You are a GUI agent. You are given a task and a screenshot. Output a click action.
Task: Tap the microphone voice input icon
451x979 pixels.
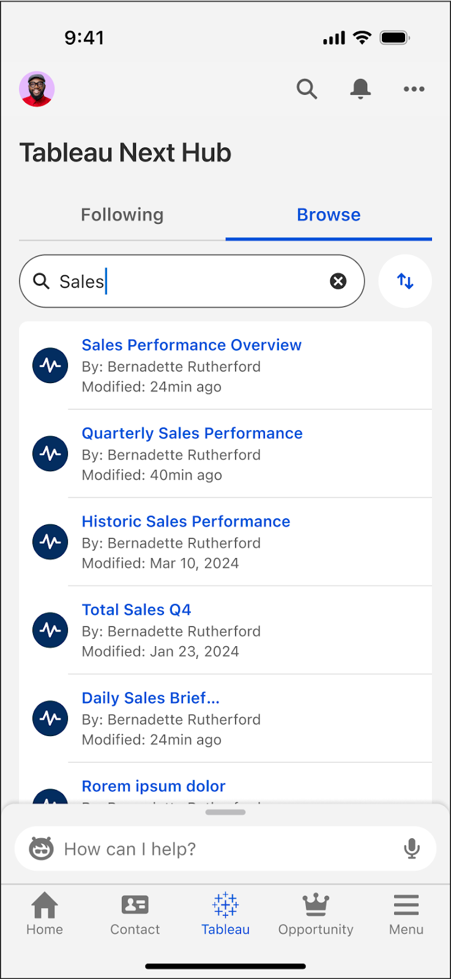[x=412, y=849]
